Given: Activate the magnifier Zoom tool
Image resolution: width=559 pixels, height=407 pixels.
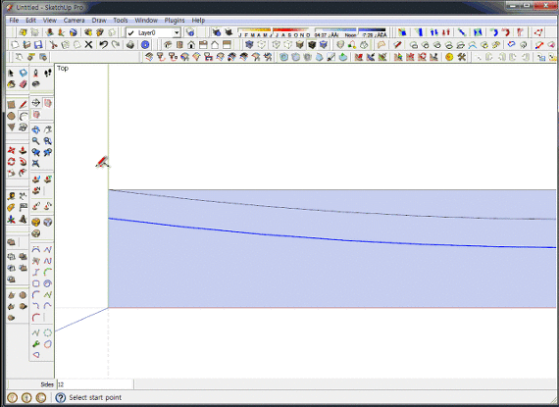Looking at the screenshot, I should (x=35, y=141).
